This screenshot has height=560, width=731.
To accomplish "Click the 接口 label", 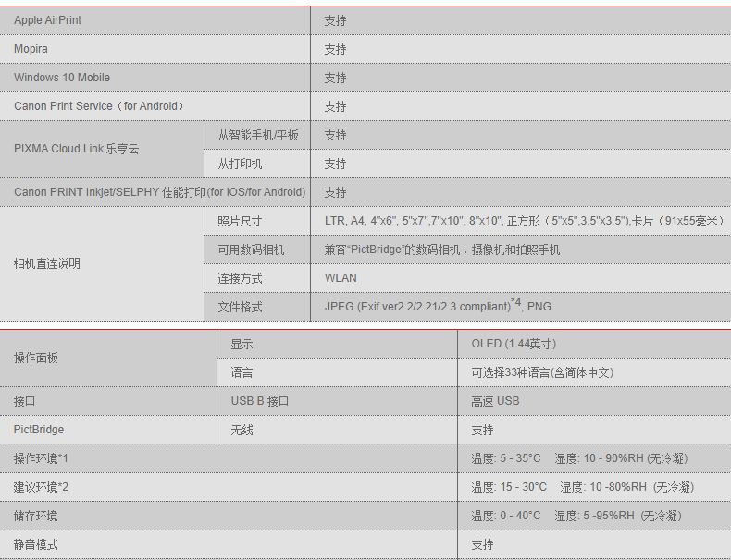I will 25,401.
